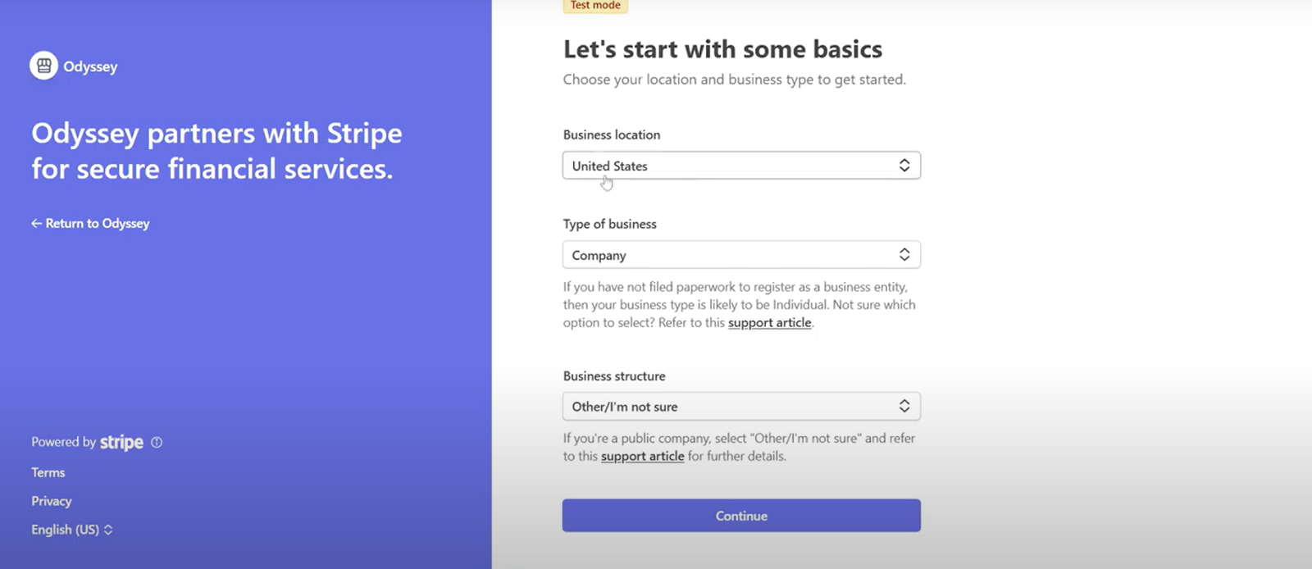
Task: Click the up-down arrows in Type of business field
Action: 904,255
